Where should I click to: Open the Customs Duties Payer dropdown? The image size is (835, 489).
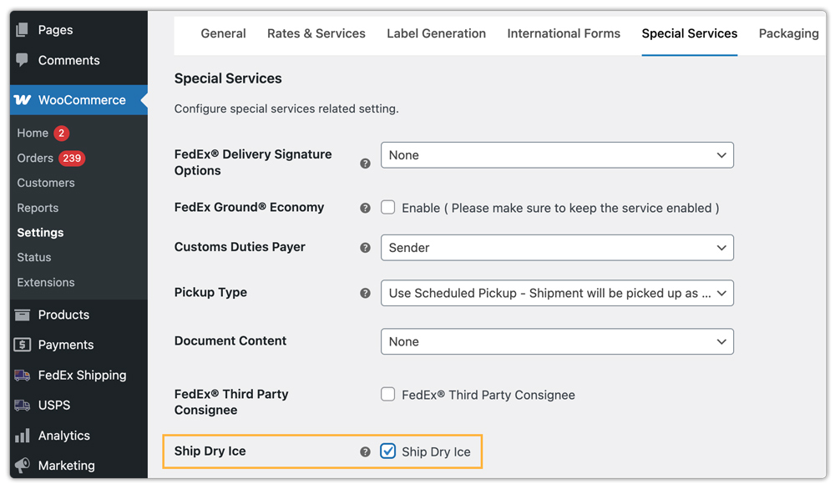pyautogui.click(x=557, y=247)
